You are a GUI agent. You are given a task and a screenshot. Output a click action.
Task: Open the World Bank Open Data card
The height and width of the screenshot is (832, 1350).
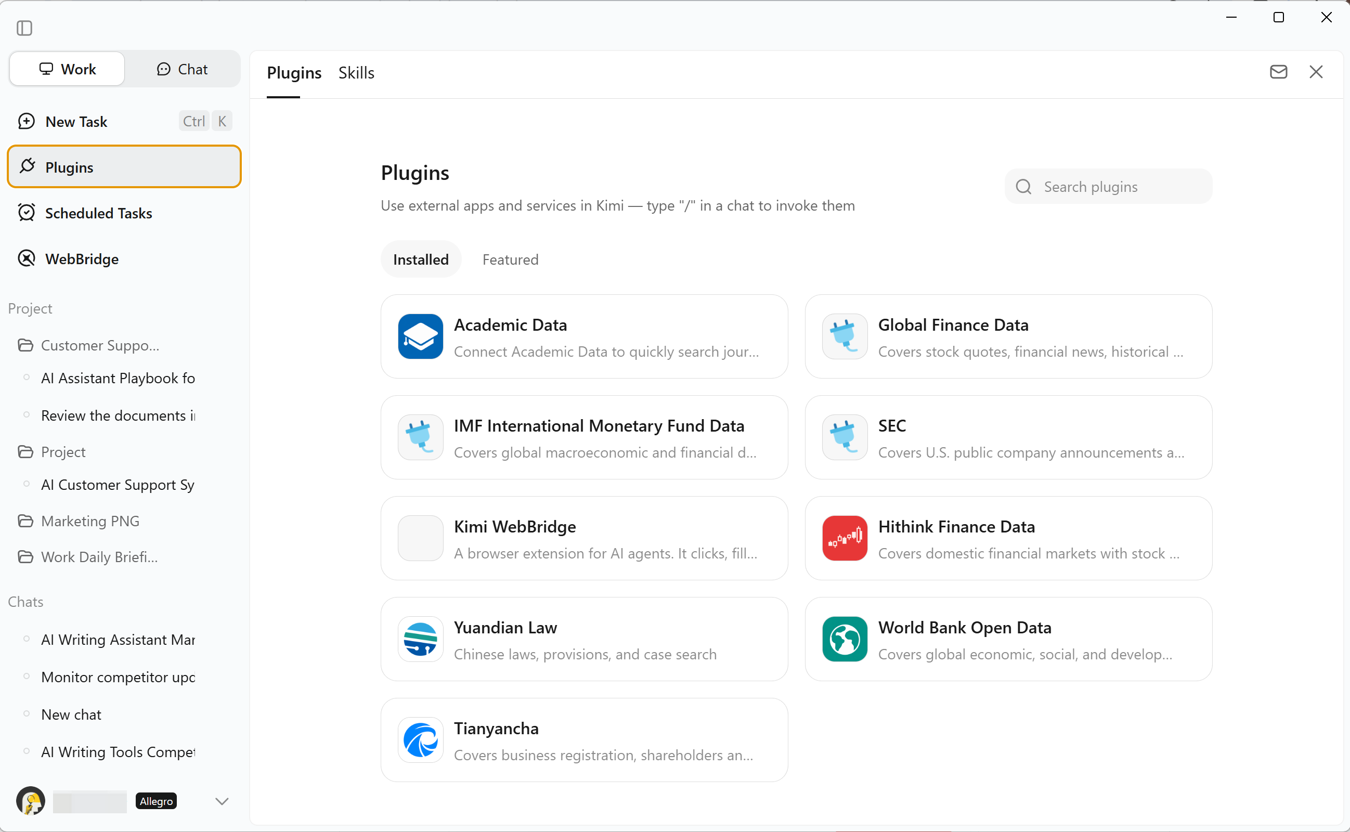pyautogui.click(x=1008, y=639)
